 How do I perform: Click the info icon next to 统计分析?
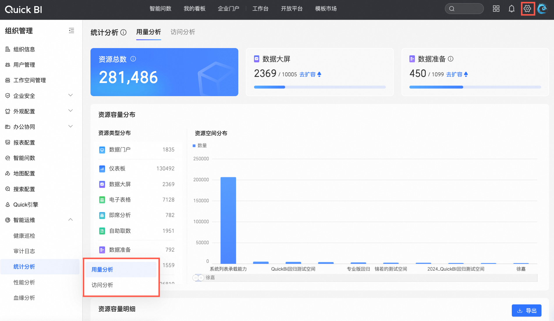[x=123, y=32]
